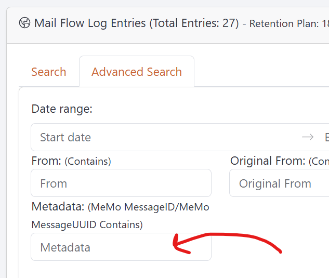
Task: Click the MeMo MessageID/MeMo hint text
Action: [x=149, y=207]
